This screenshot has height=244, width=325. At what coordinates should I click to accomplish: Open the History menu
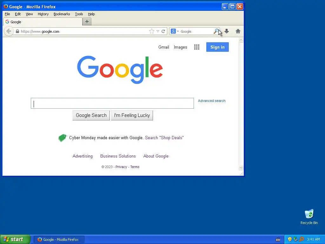tap(43, 14)
